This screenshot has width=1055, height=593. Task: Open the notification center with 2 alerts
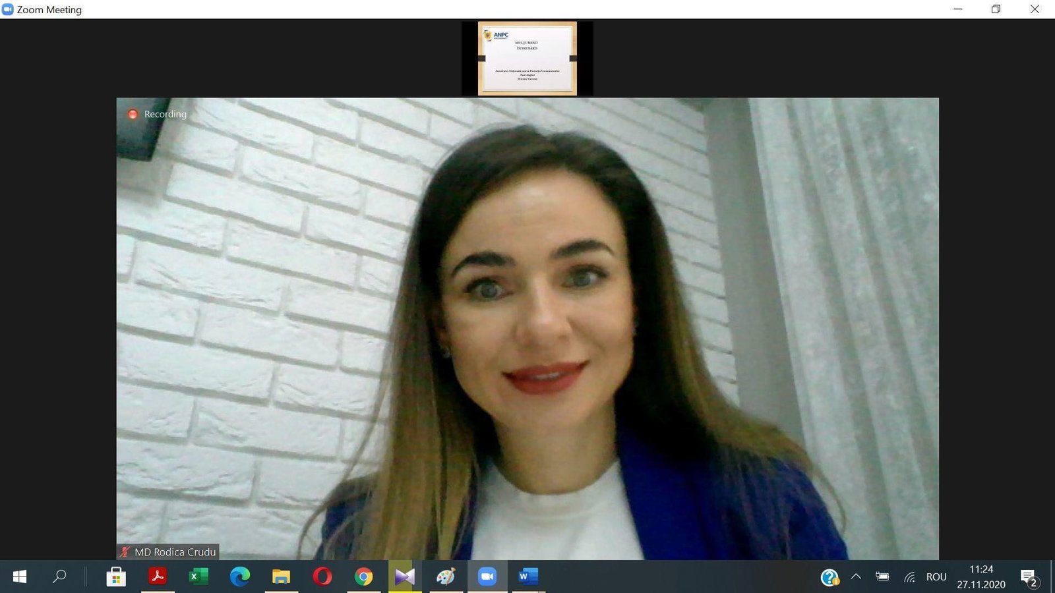[x=1029, y=577]
